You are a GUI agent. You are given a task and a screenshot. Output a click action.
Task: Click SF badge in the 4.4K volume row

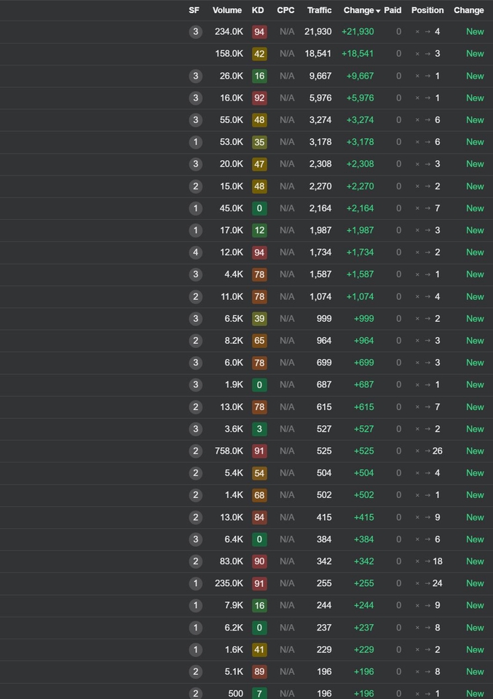[x=195, y=275]
